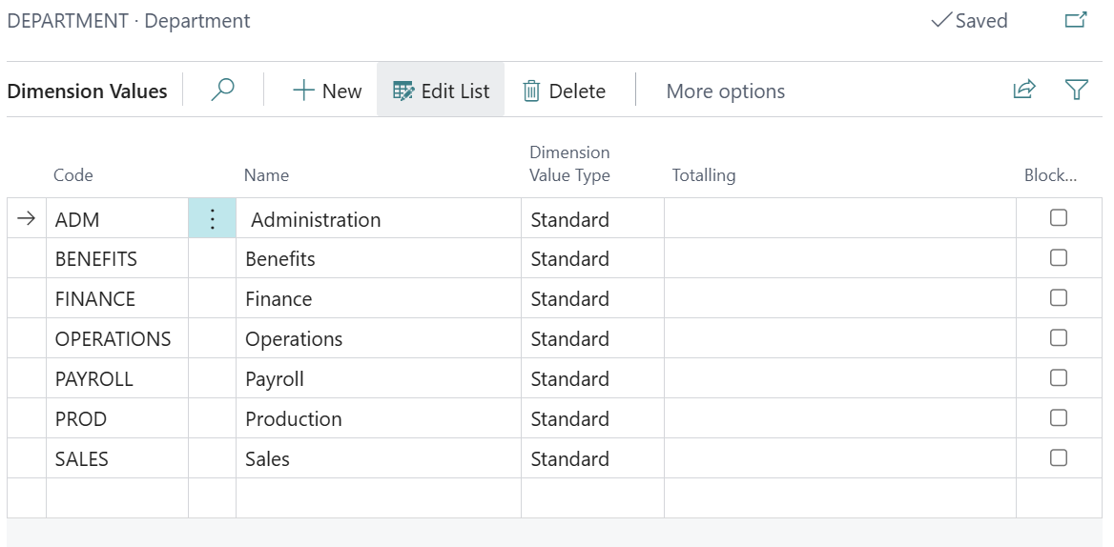Create a New dimension value
1114x547 pixels.
327,91
